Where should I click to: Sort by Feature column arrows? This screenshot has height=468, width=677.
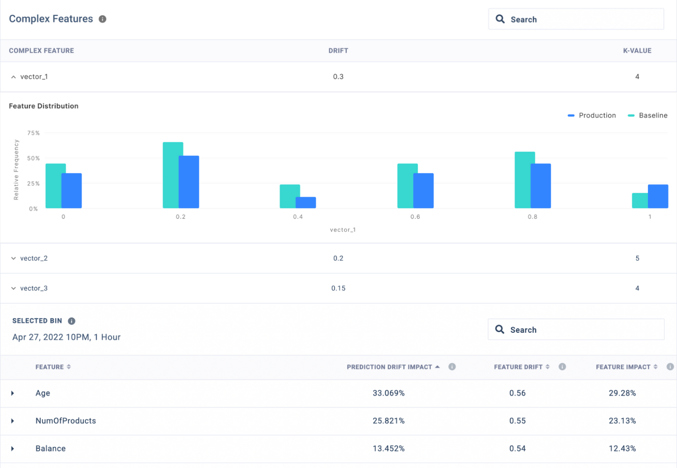pos(69,367)
